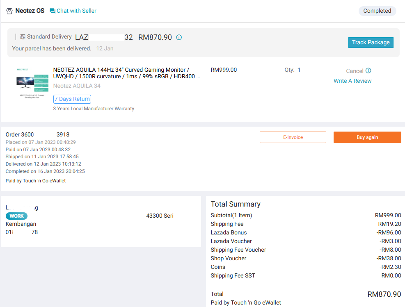Select '43300 Seri' address text
Viewport: 405px width, 307px height.
[160, 216]
